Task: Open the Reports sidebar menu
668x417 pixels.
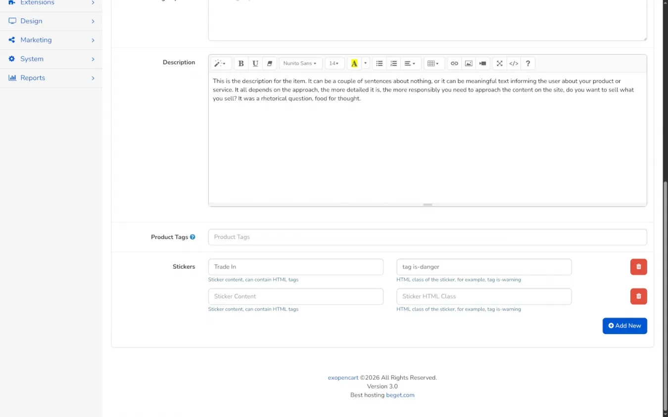Action: (51, 78)
